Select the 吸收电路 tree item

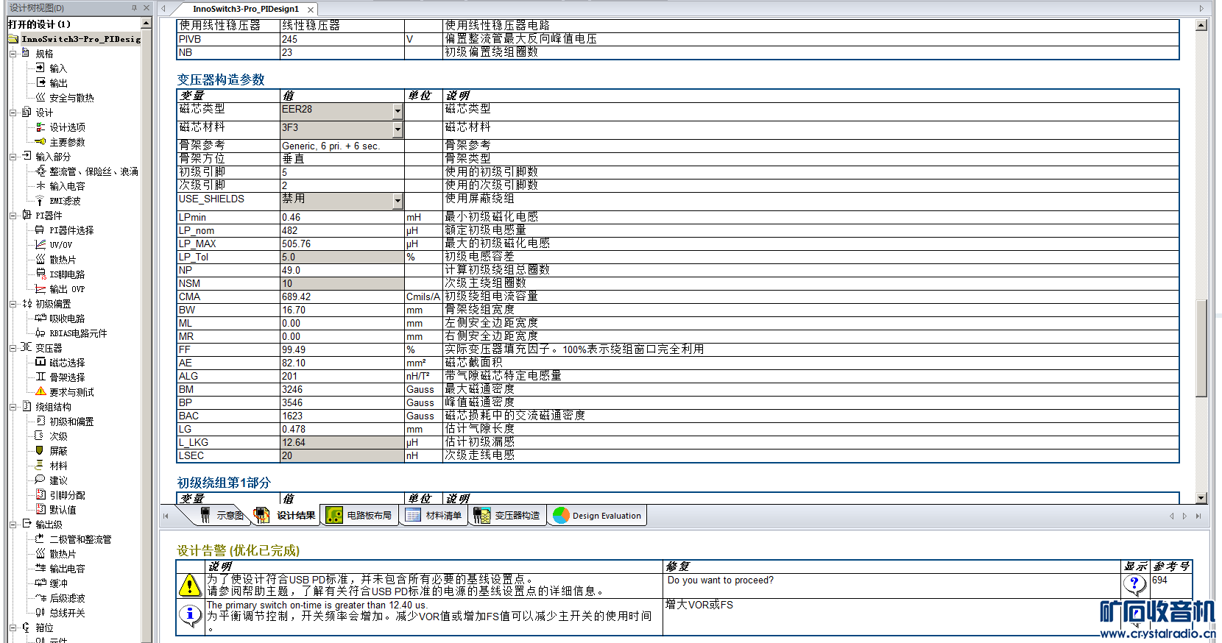[67, 319]
